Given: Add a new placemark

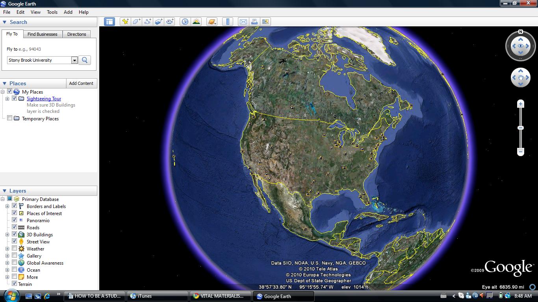Looking at the screenshot, I should click(x=125, y=22).
